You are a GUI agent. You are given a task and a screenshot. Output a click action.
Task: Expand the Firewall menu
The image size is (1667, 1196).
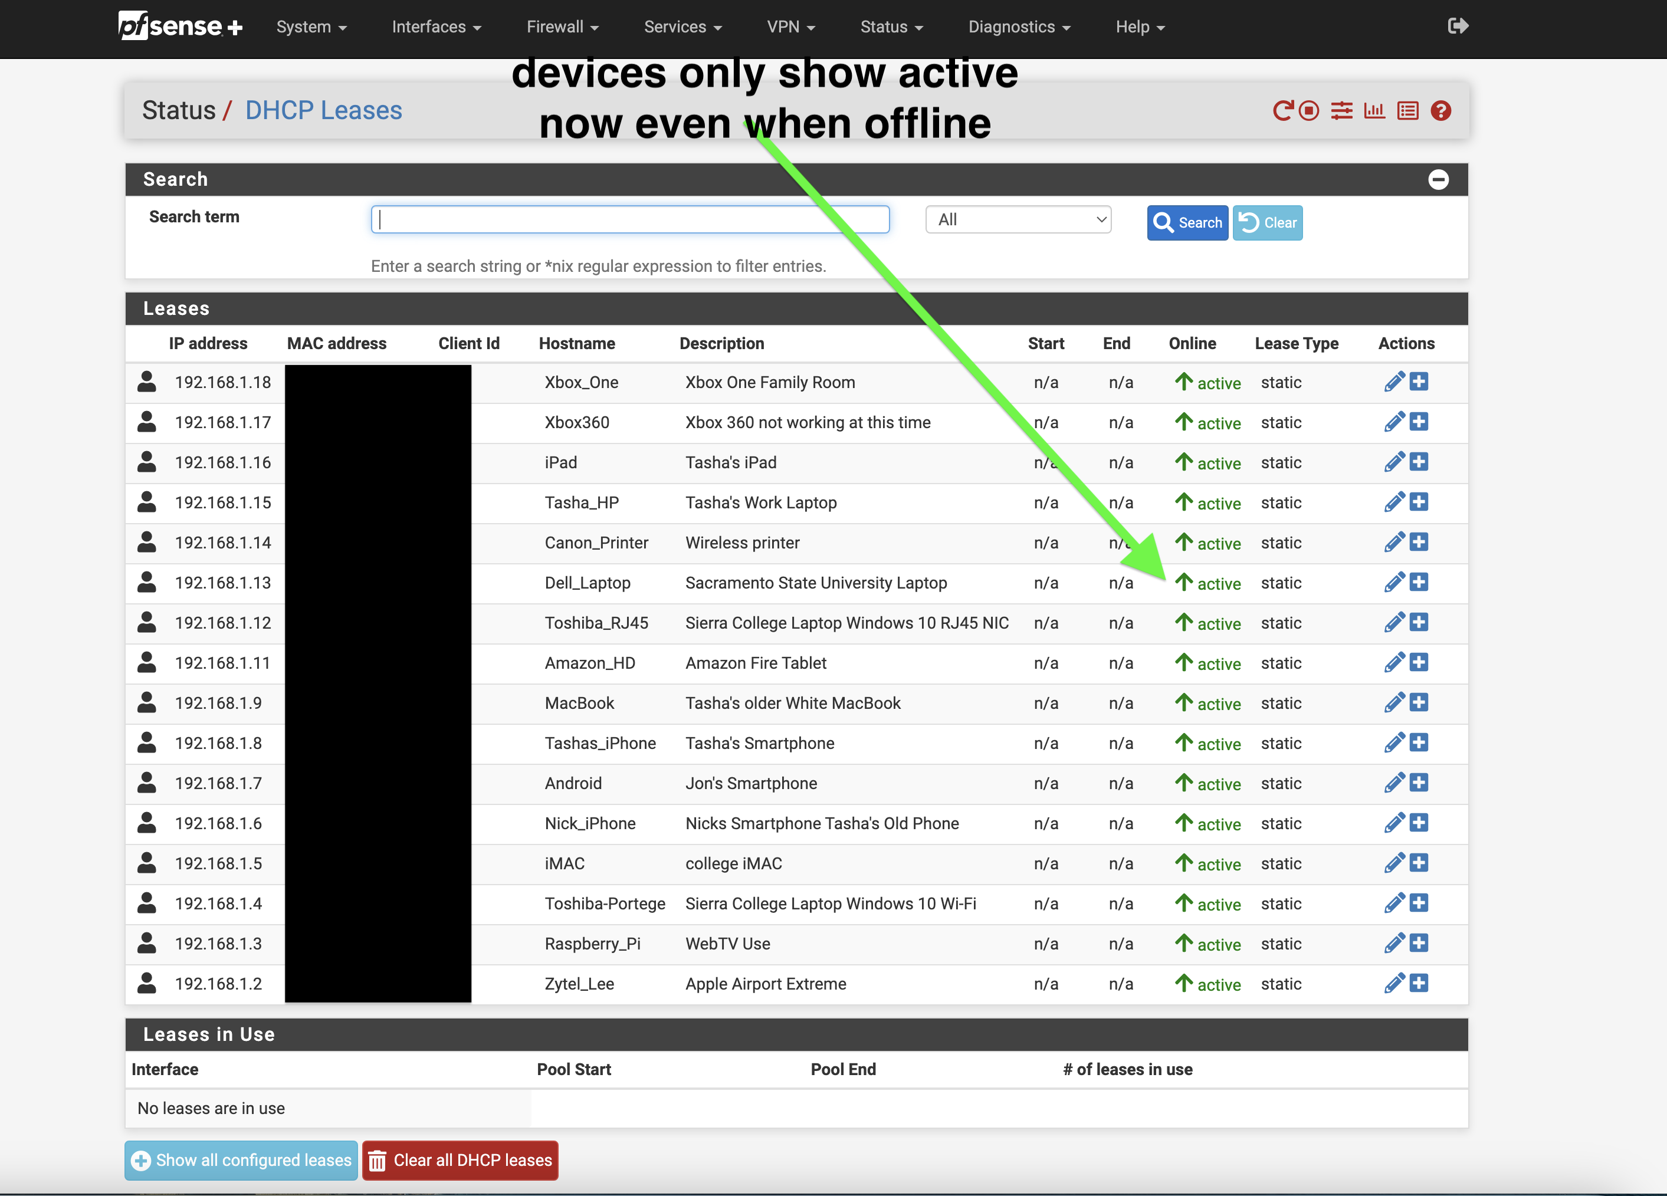point(562,27)
